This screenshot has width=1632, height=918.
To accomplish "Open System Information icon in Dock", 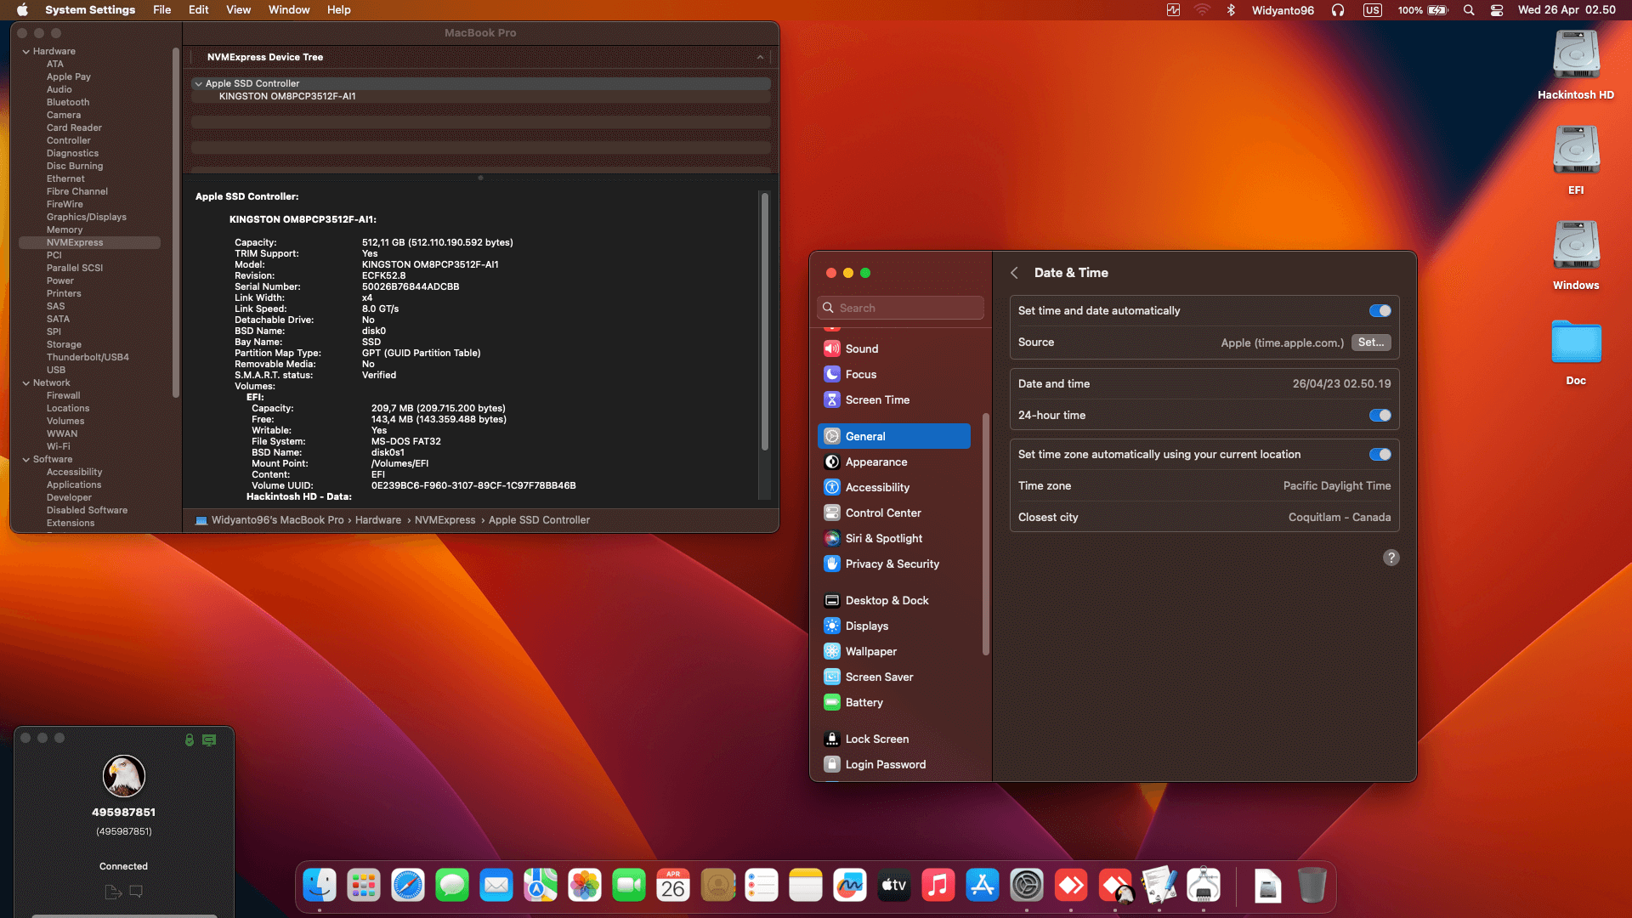I will 1204,886.
